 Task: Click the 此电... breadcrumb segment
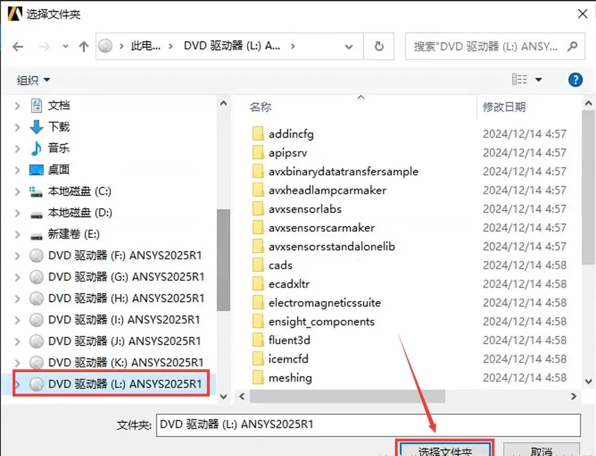coord(146,46)
